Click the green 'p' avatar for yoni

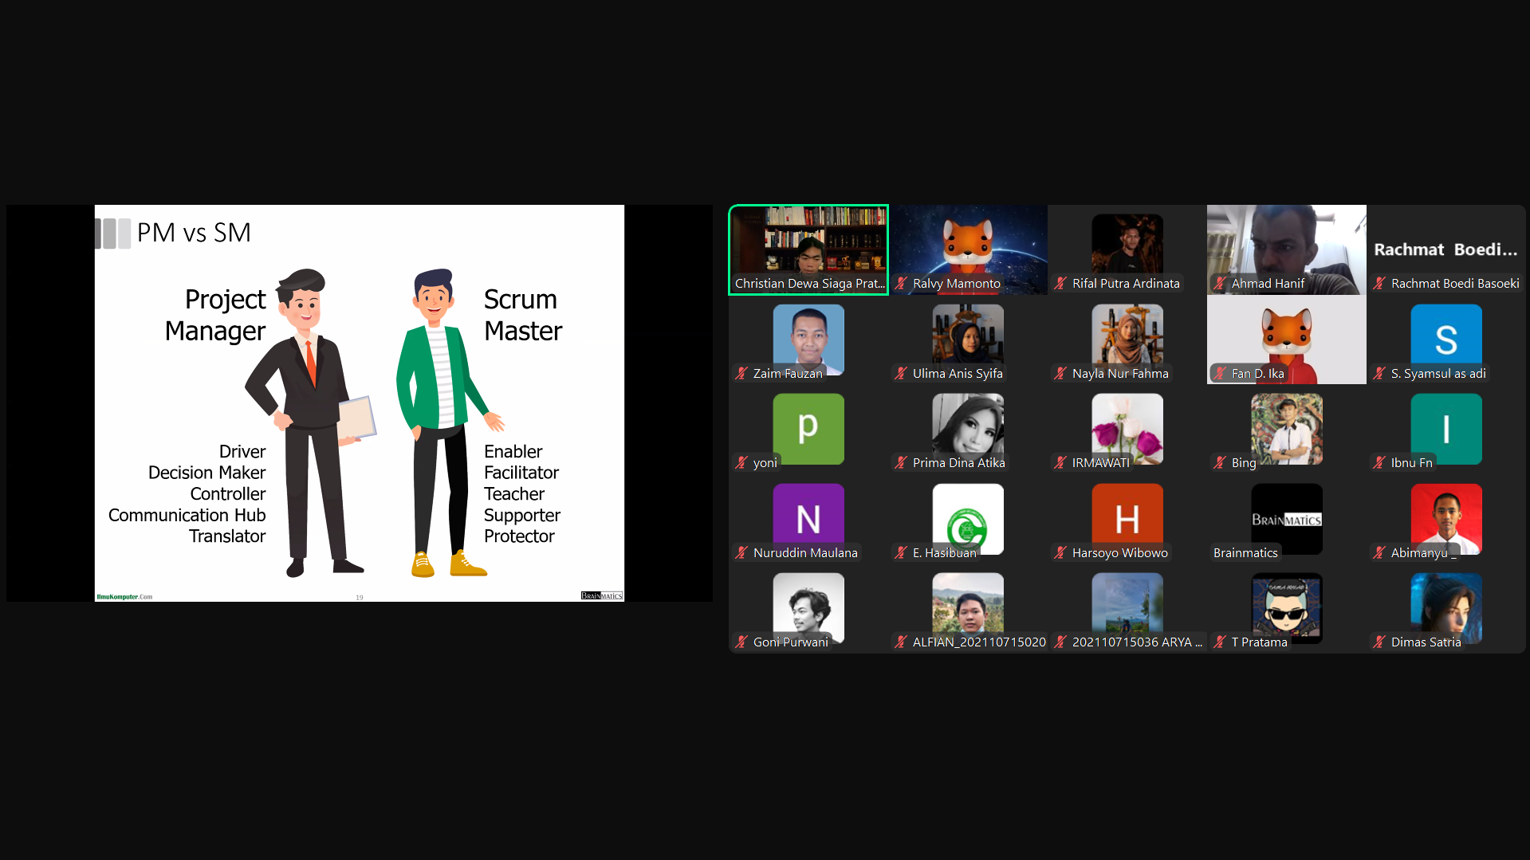click(x=808, y=428)
